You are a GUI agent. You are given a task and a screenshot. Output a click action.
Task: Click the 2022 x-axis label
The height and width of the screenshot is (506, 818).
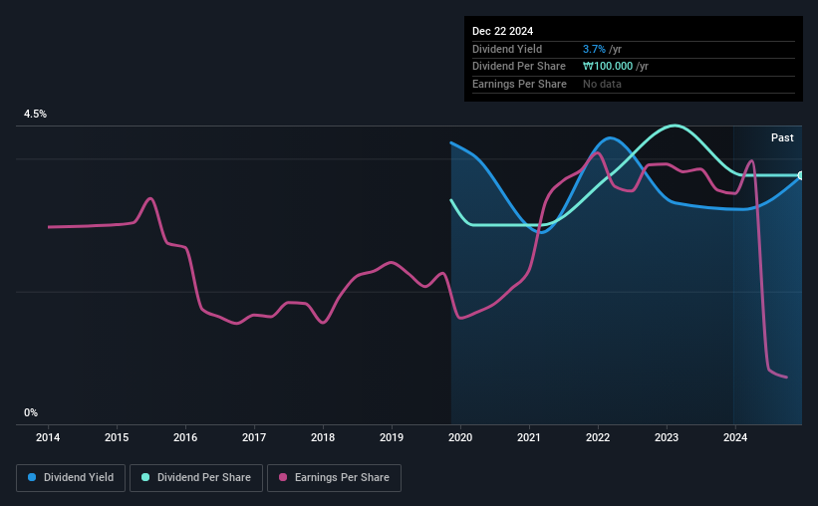pos(598,437)
